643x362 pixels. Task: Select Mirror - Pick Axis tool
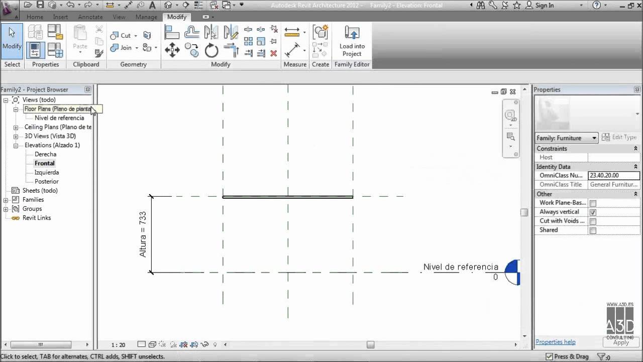[x=211, y=33]
